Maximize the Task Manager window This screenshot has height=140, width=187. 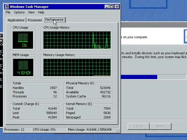[111, 6]
